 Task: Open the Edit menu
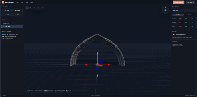pyautogui.click(x=22, y=2)
